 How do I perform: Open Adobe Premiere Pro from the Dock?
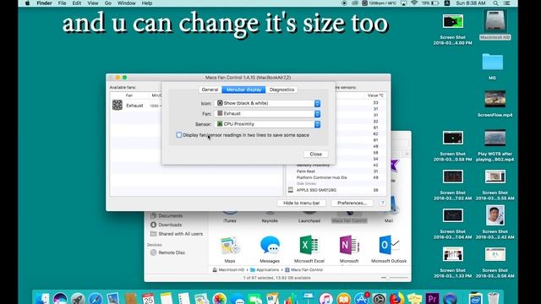[x=432, y=298]
